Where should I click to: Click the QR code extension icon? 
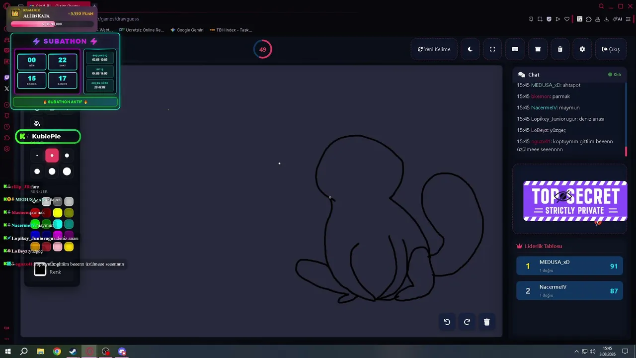point(579,19)
